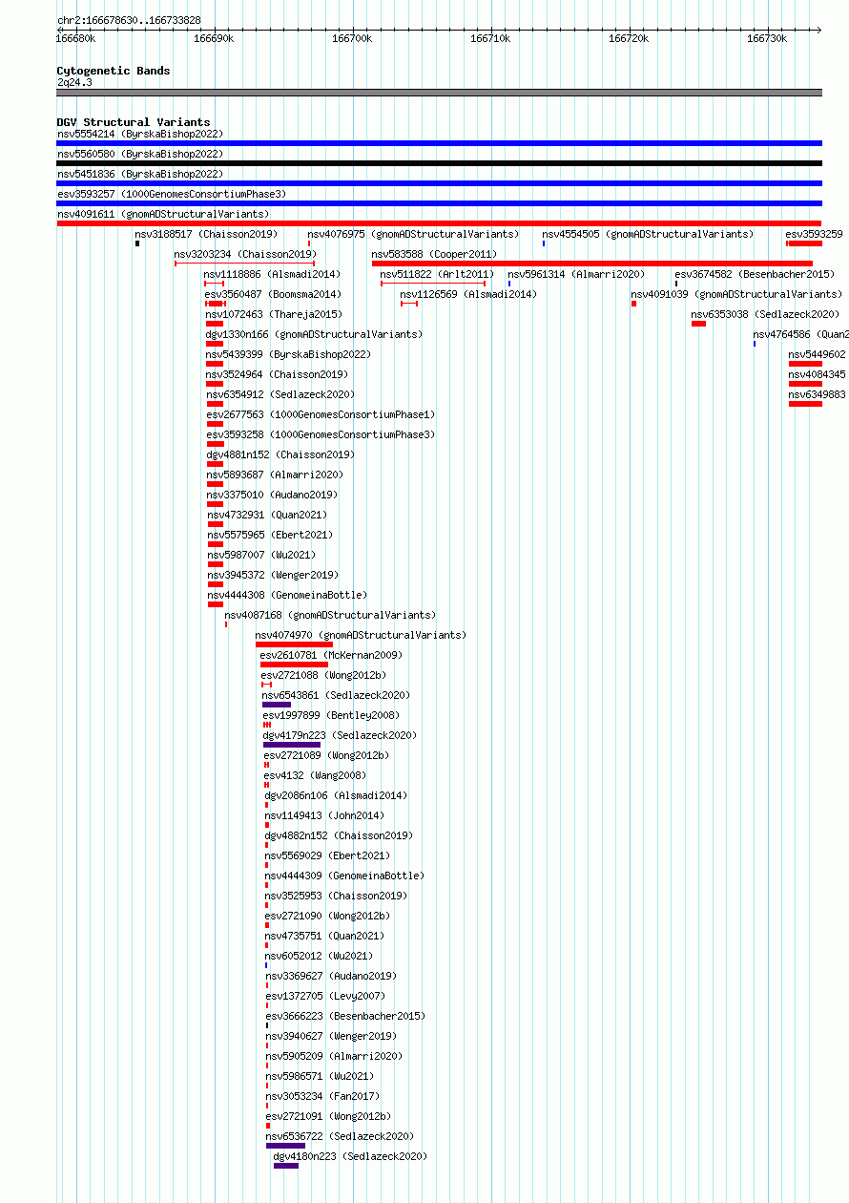Select the nsv5569029 (Ebert2021) label
The width and height of the screenshot is (849, 1203).
point(327,855)
